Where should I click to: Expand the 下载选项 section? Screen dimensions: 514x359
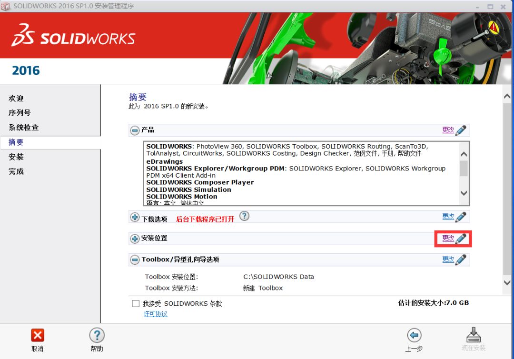tap(135, 217)
